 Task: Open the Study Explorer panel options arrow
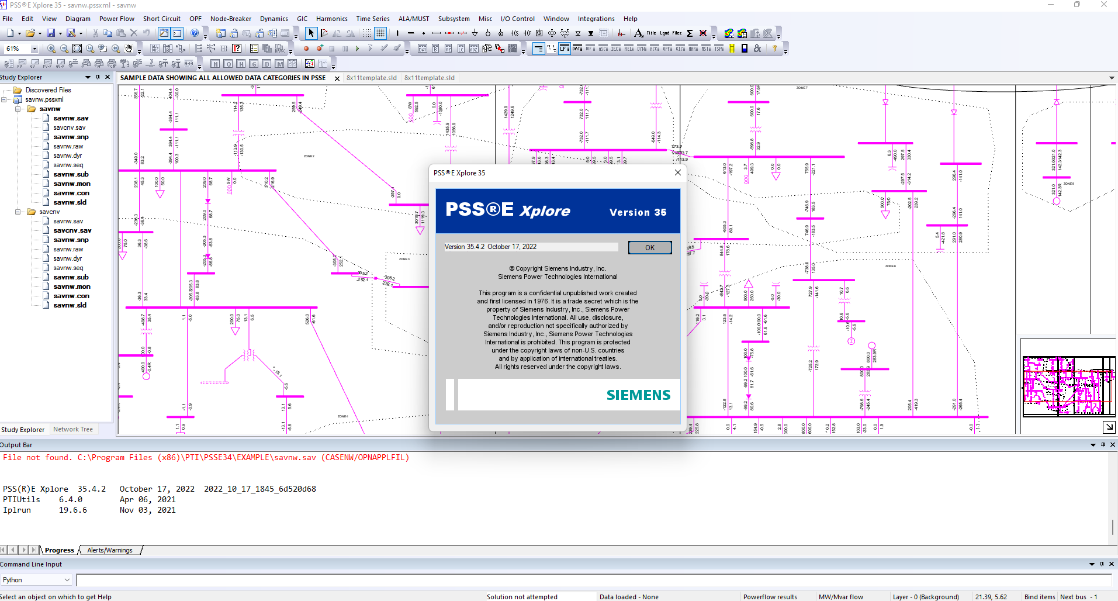(88, 77)
